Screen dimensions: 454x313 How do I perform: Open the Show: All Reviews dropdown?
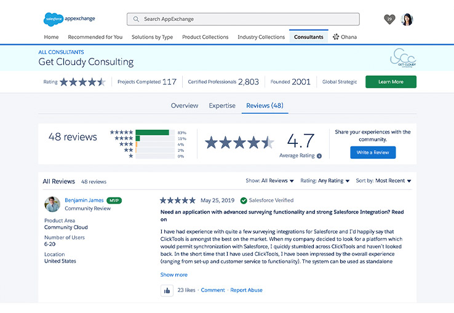point(269,181)
